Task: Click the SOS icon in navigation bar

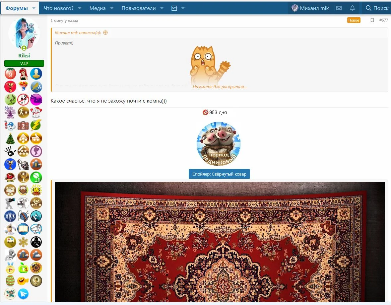Action: [174, 8]
